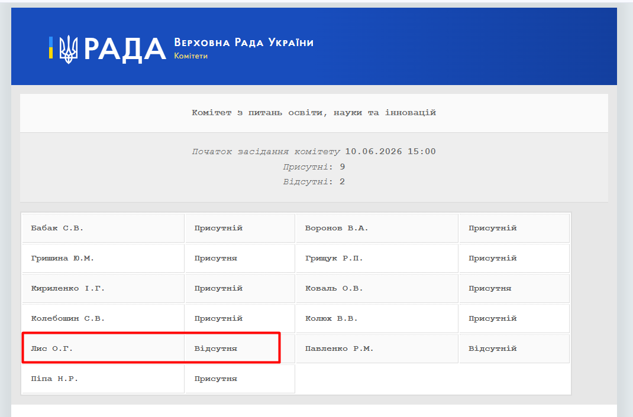Click the meeting start label Початок засідання комітету

[x=266, y=151]
